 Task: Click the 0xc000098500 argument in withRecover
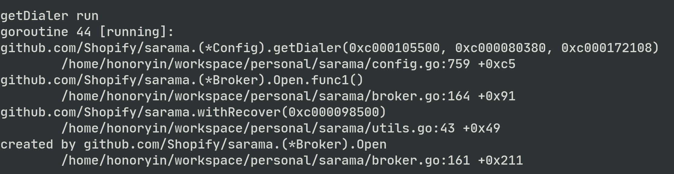point(334,112)
